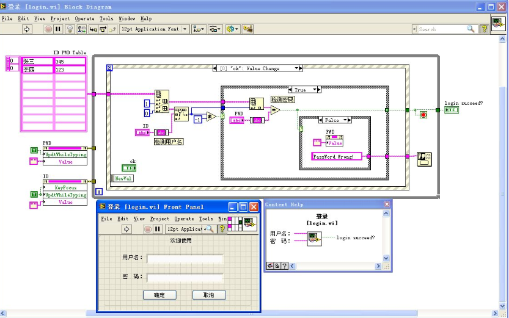509x318 pixels.
Task: Open the Window menu in Block Diagram
Action: click(x=126, y=19)
